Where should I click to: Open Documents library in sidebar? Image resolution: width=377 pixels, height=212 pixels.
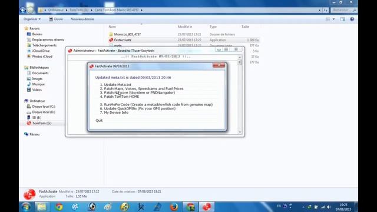coord(40,73)
